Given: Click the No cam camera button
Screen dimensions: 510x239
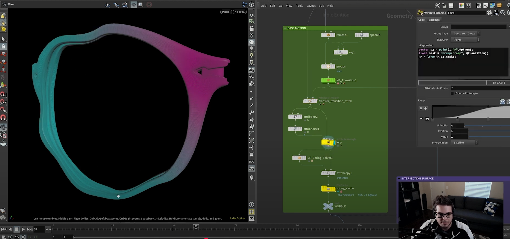Looking at the screenshot, I should pos(240,12).
